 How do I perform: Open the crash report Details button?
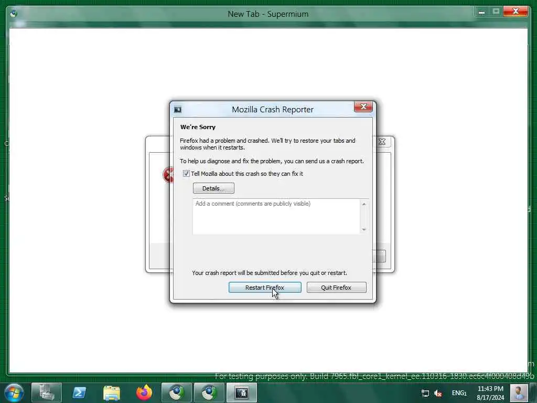pyautogui.click(x=213, y=188)
